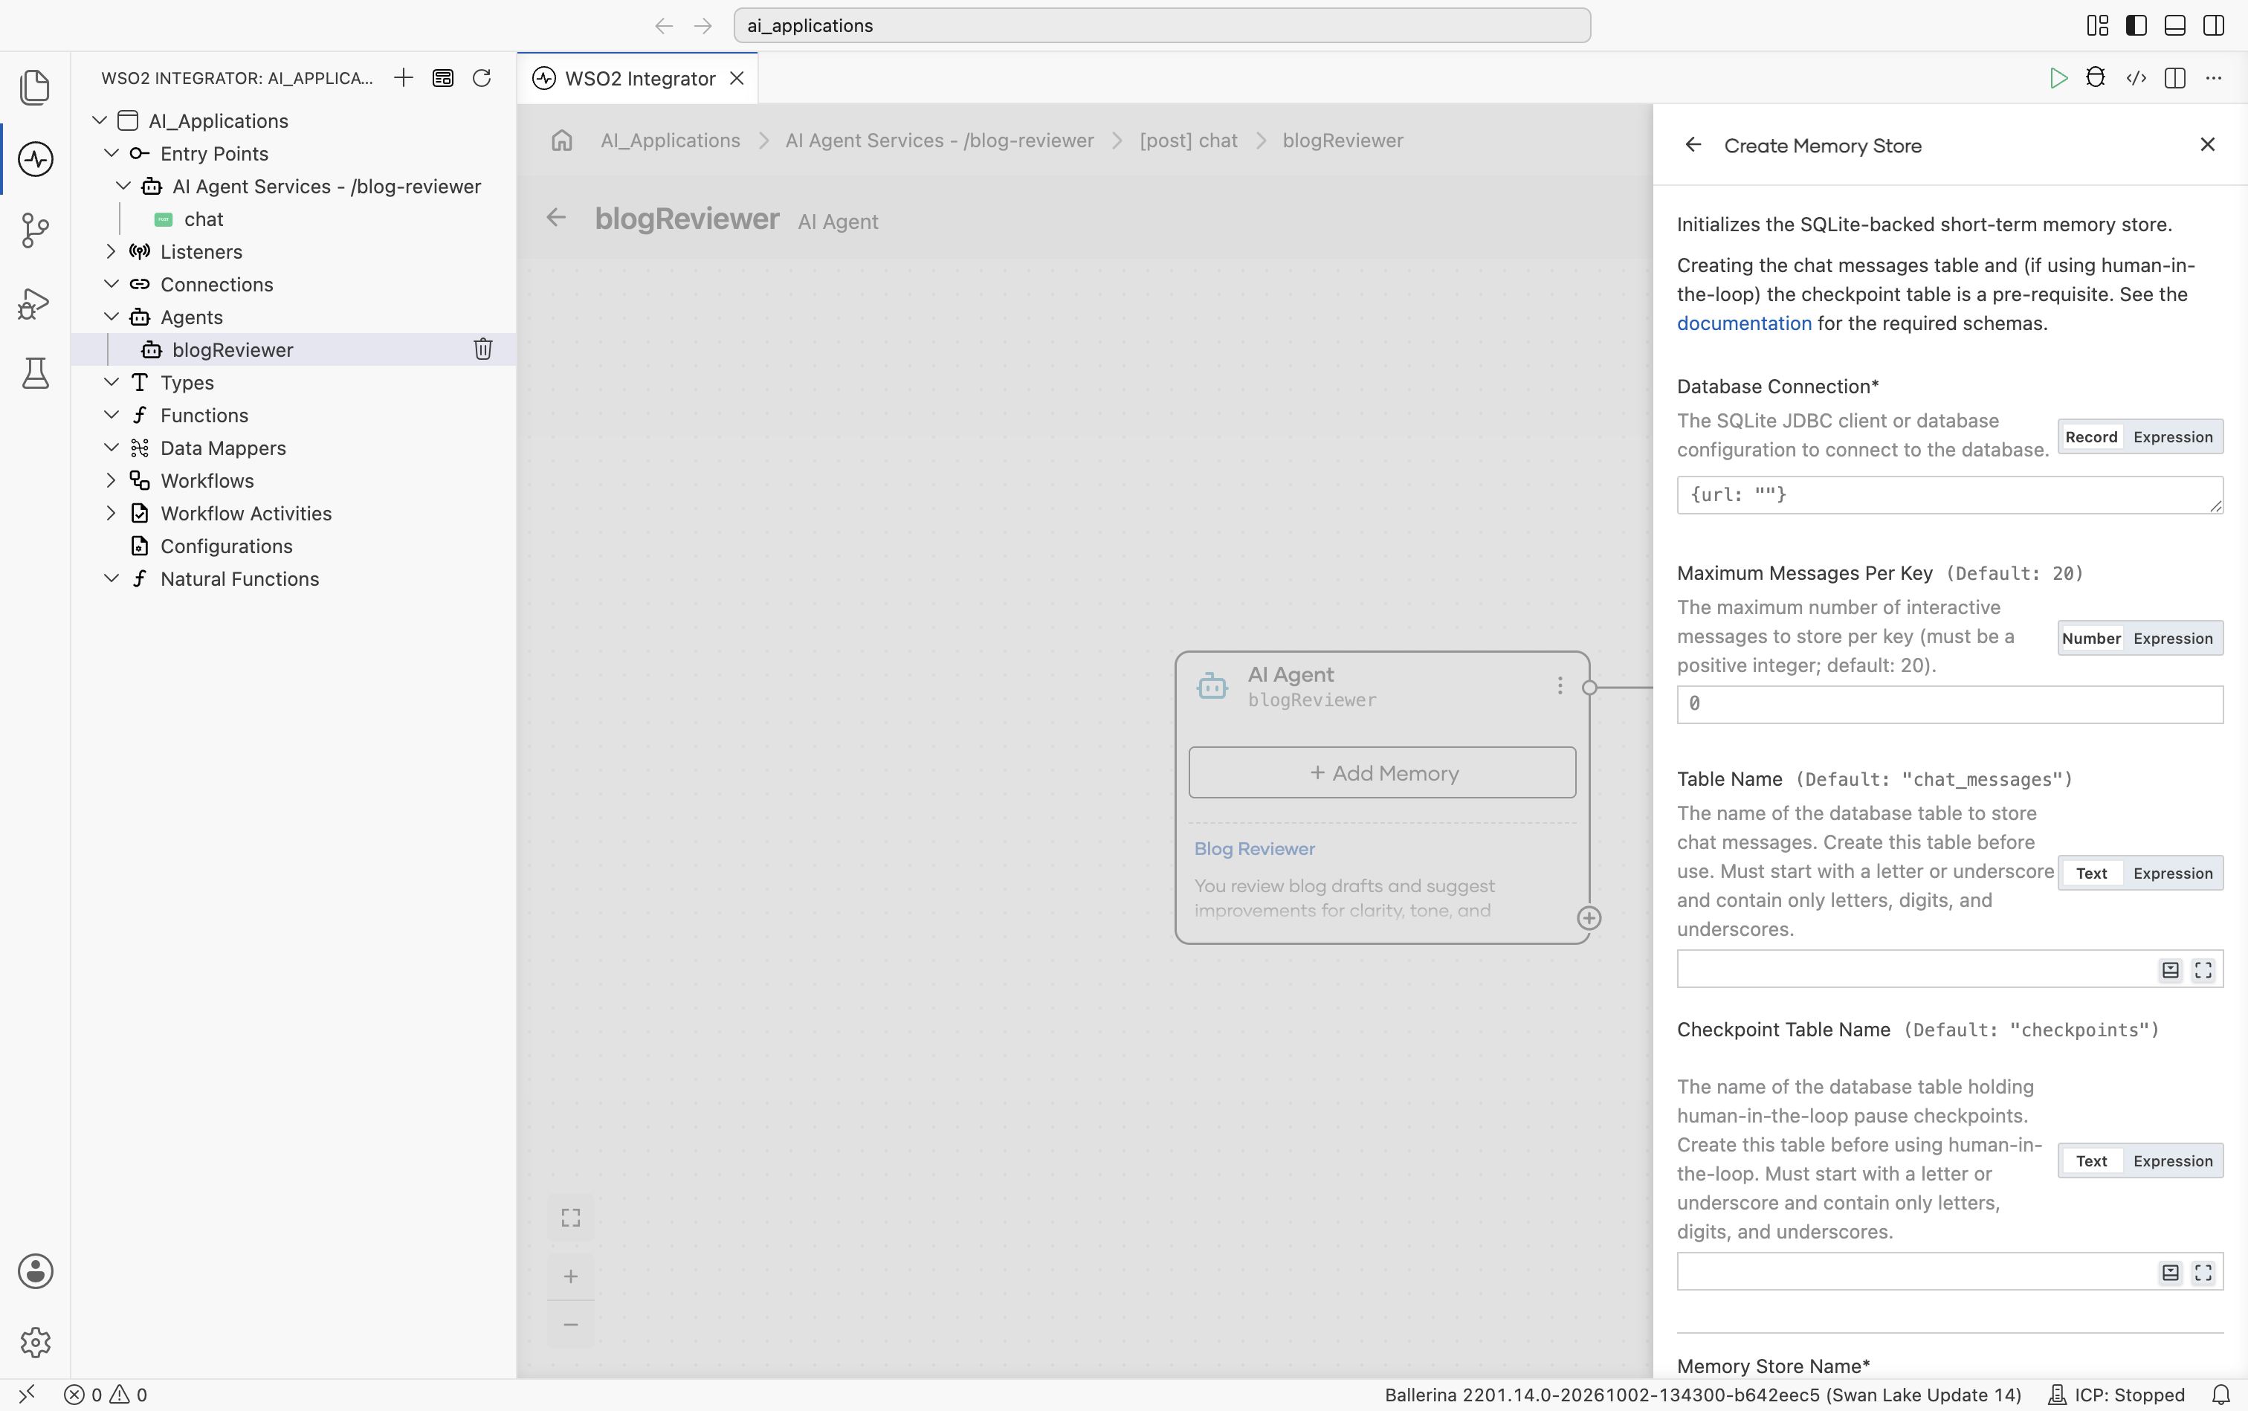Open the documentation link
Image resolution: width=2248 pixels, height=1411 pixels.
(x=1743, y=324)
